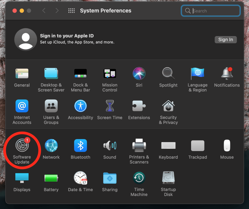
Task: Open Security & Privacy settings
Action: click(168, 106)
